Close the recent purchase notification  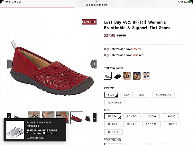click(62, 122)
